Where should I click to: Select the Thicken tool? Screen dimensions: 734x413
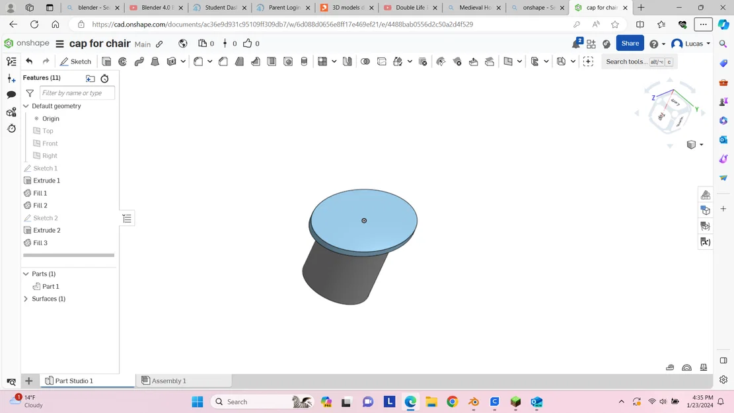[171, 61]
